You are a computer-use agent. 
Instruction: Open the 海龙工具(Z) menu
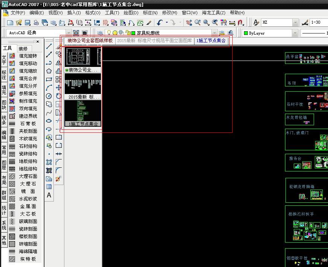point(214,13)
